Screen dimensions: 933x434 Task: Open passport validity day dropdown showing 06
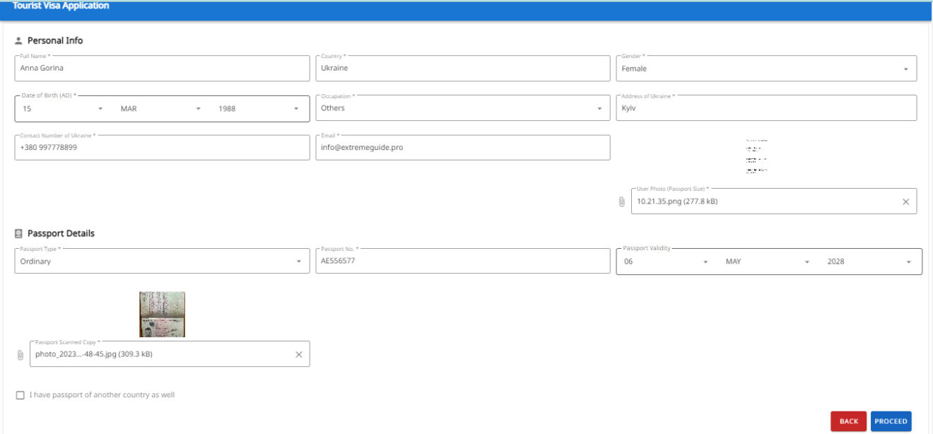point(665,262)
